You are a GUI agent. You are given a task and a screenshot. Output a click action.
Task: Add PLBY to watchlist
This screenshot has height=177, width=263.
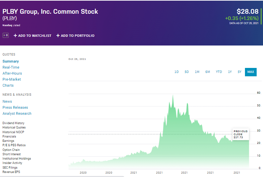(32, 35)
